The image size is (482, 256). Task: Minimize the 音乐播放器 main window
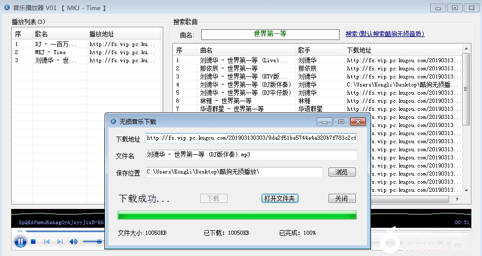point(438,8)
